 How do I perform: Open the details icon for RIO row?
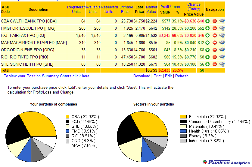click(x=222, y=57)
